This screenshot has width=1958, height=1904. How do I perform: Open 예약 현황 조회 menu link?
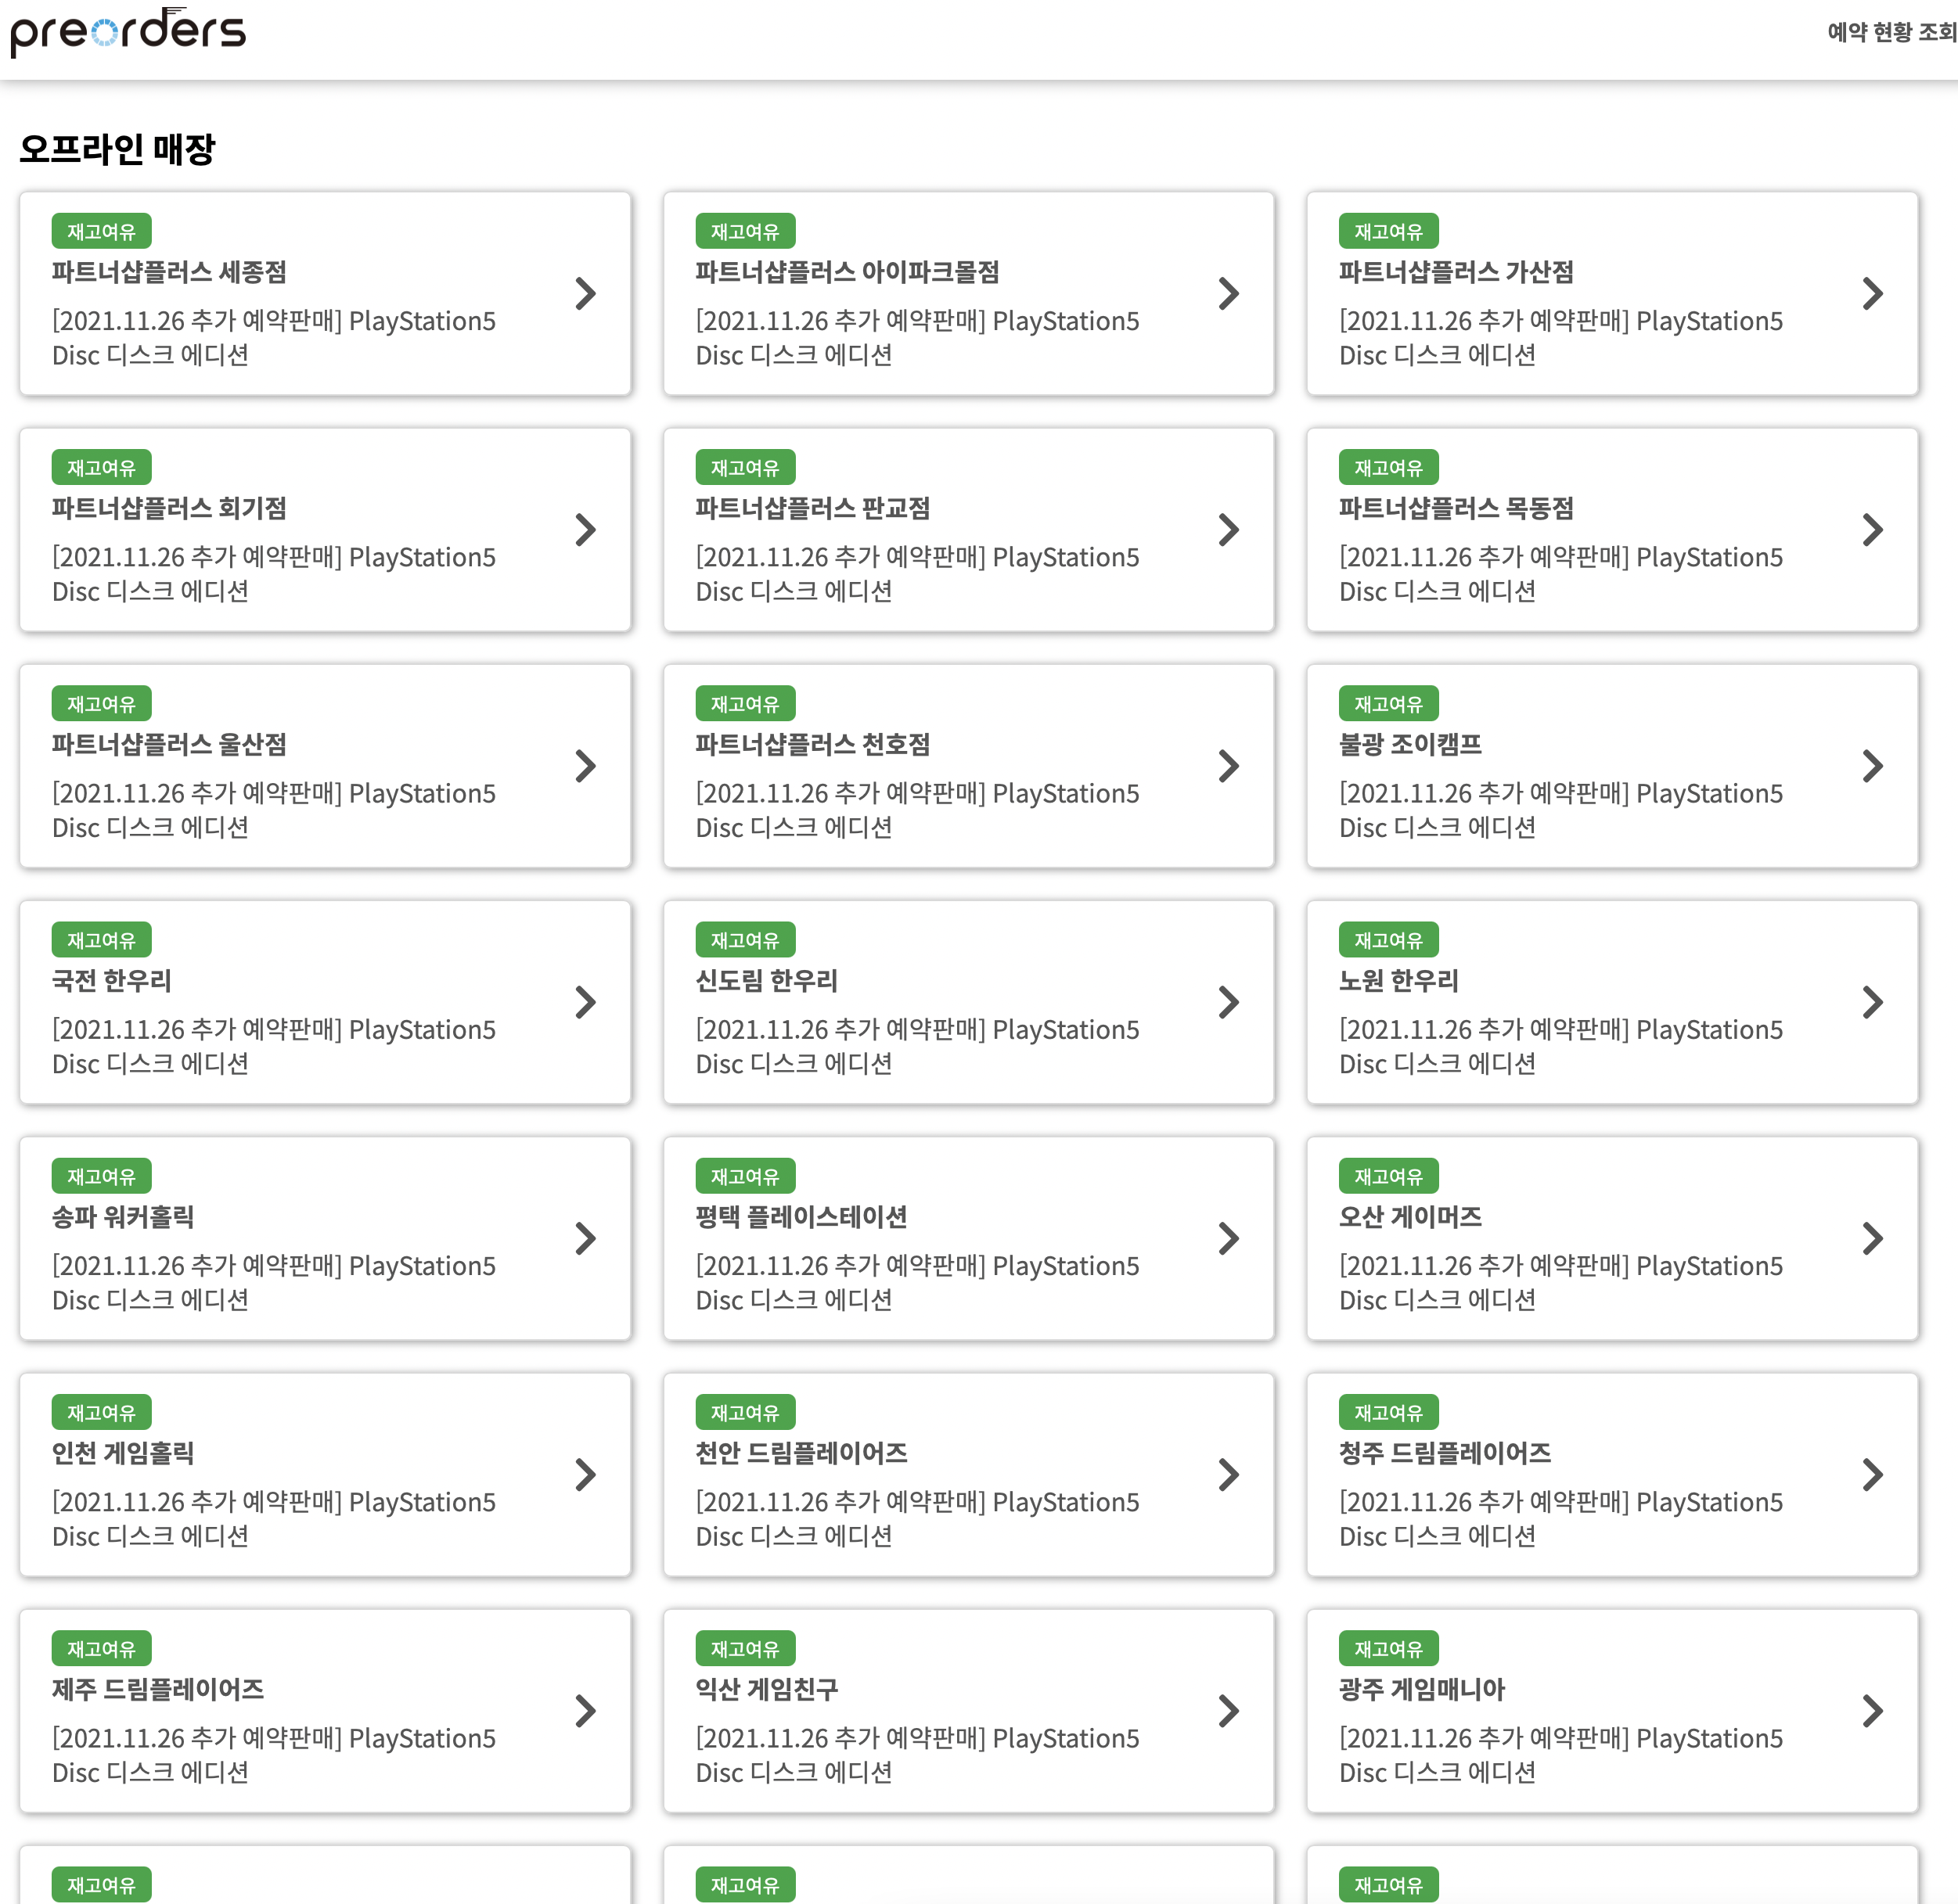tap(1890, 32)
